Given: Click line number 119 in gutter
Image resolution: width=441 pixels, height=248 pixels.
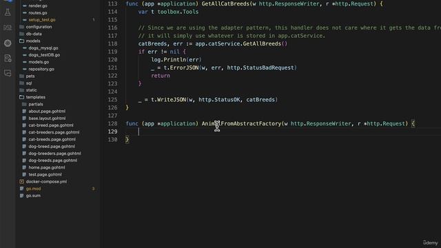Looking at the screenshot, I should [x=112, y=52].
